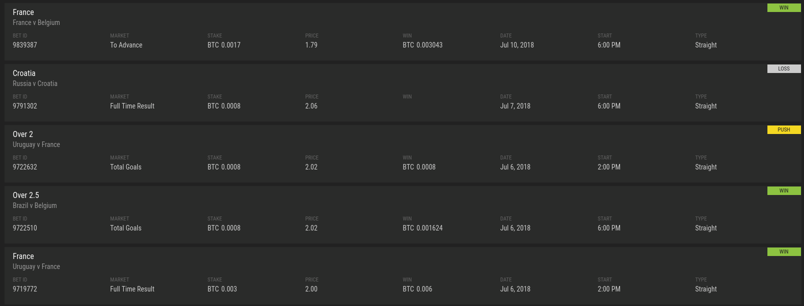Click the BTC 0.006 win amount
Screen dimensions: 804x306
(418, 289)
